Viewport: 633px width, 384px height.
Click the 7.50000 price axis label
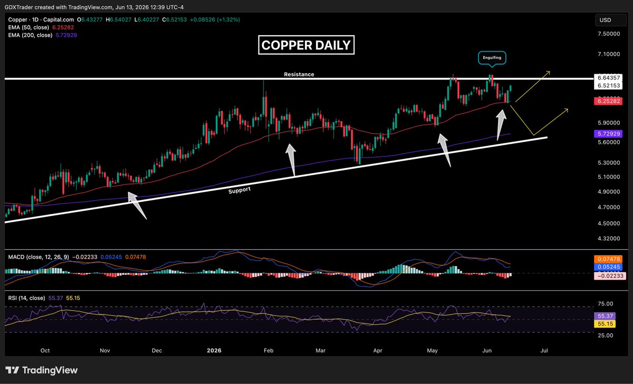[609, 33]
